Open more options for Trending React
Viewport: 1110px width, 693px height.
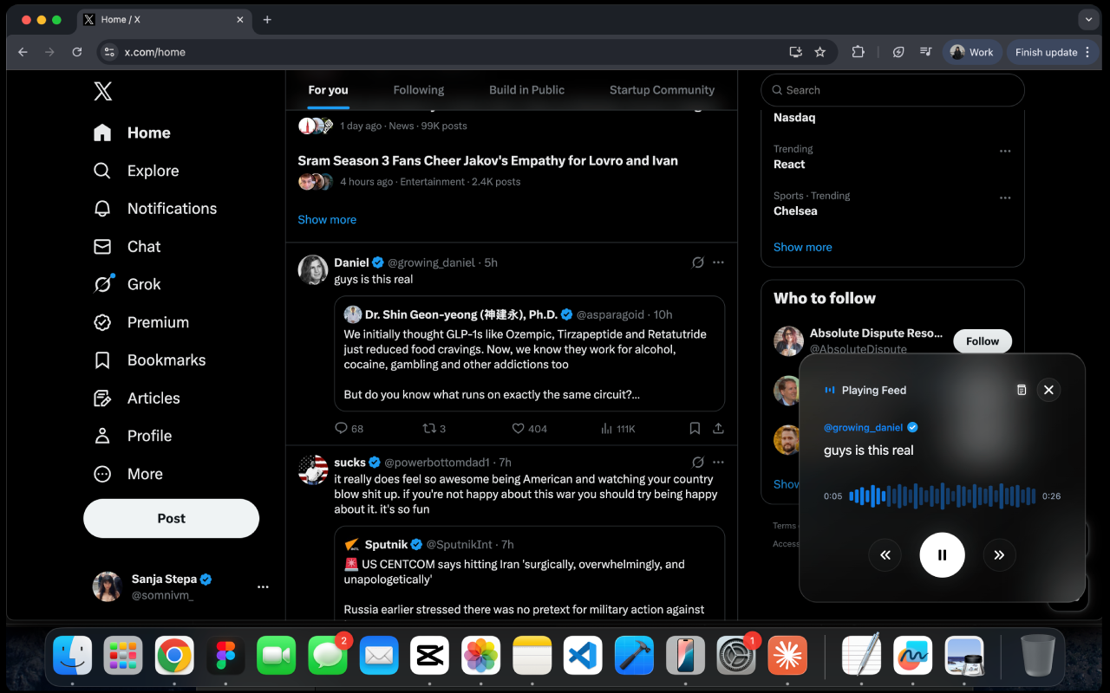pyautogui.click(x=1005, y=151)
